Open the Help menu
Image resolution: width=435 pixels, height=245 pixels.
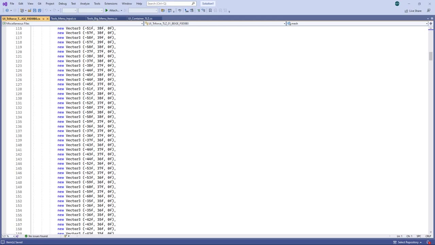coord(139,4)
